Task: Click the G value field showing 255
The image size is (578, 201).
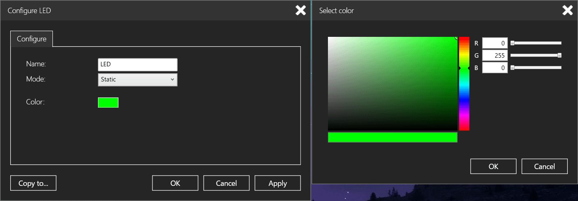Action: pyautogui.click(x=495, y=55)
